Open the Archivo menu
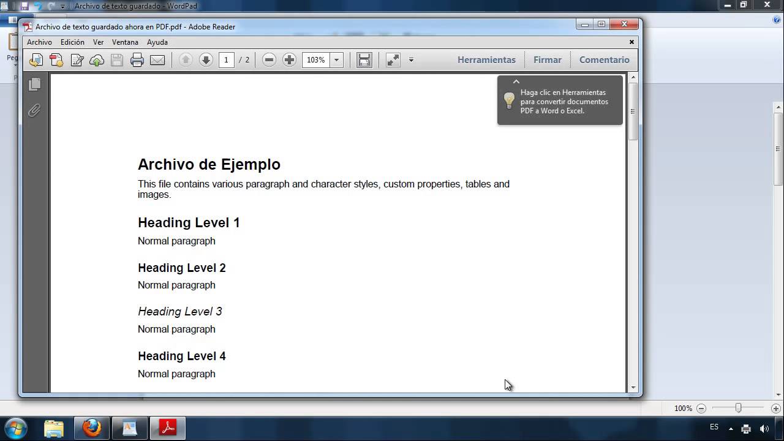784x441 pixels. pos(39,42)
